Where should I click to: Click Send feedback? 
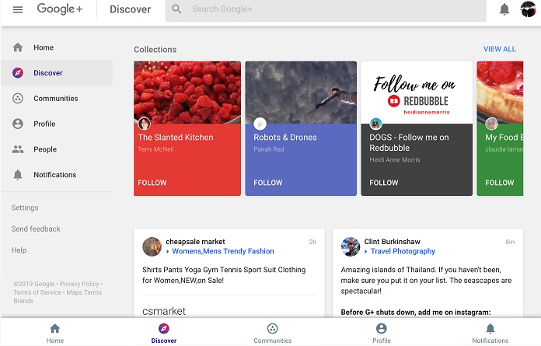point(36,229)
